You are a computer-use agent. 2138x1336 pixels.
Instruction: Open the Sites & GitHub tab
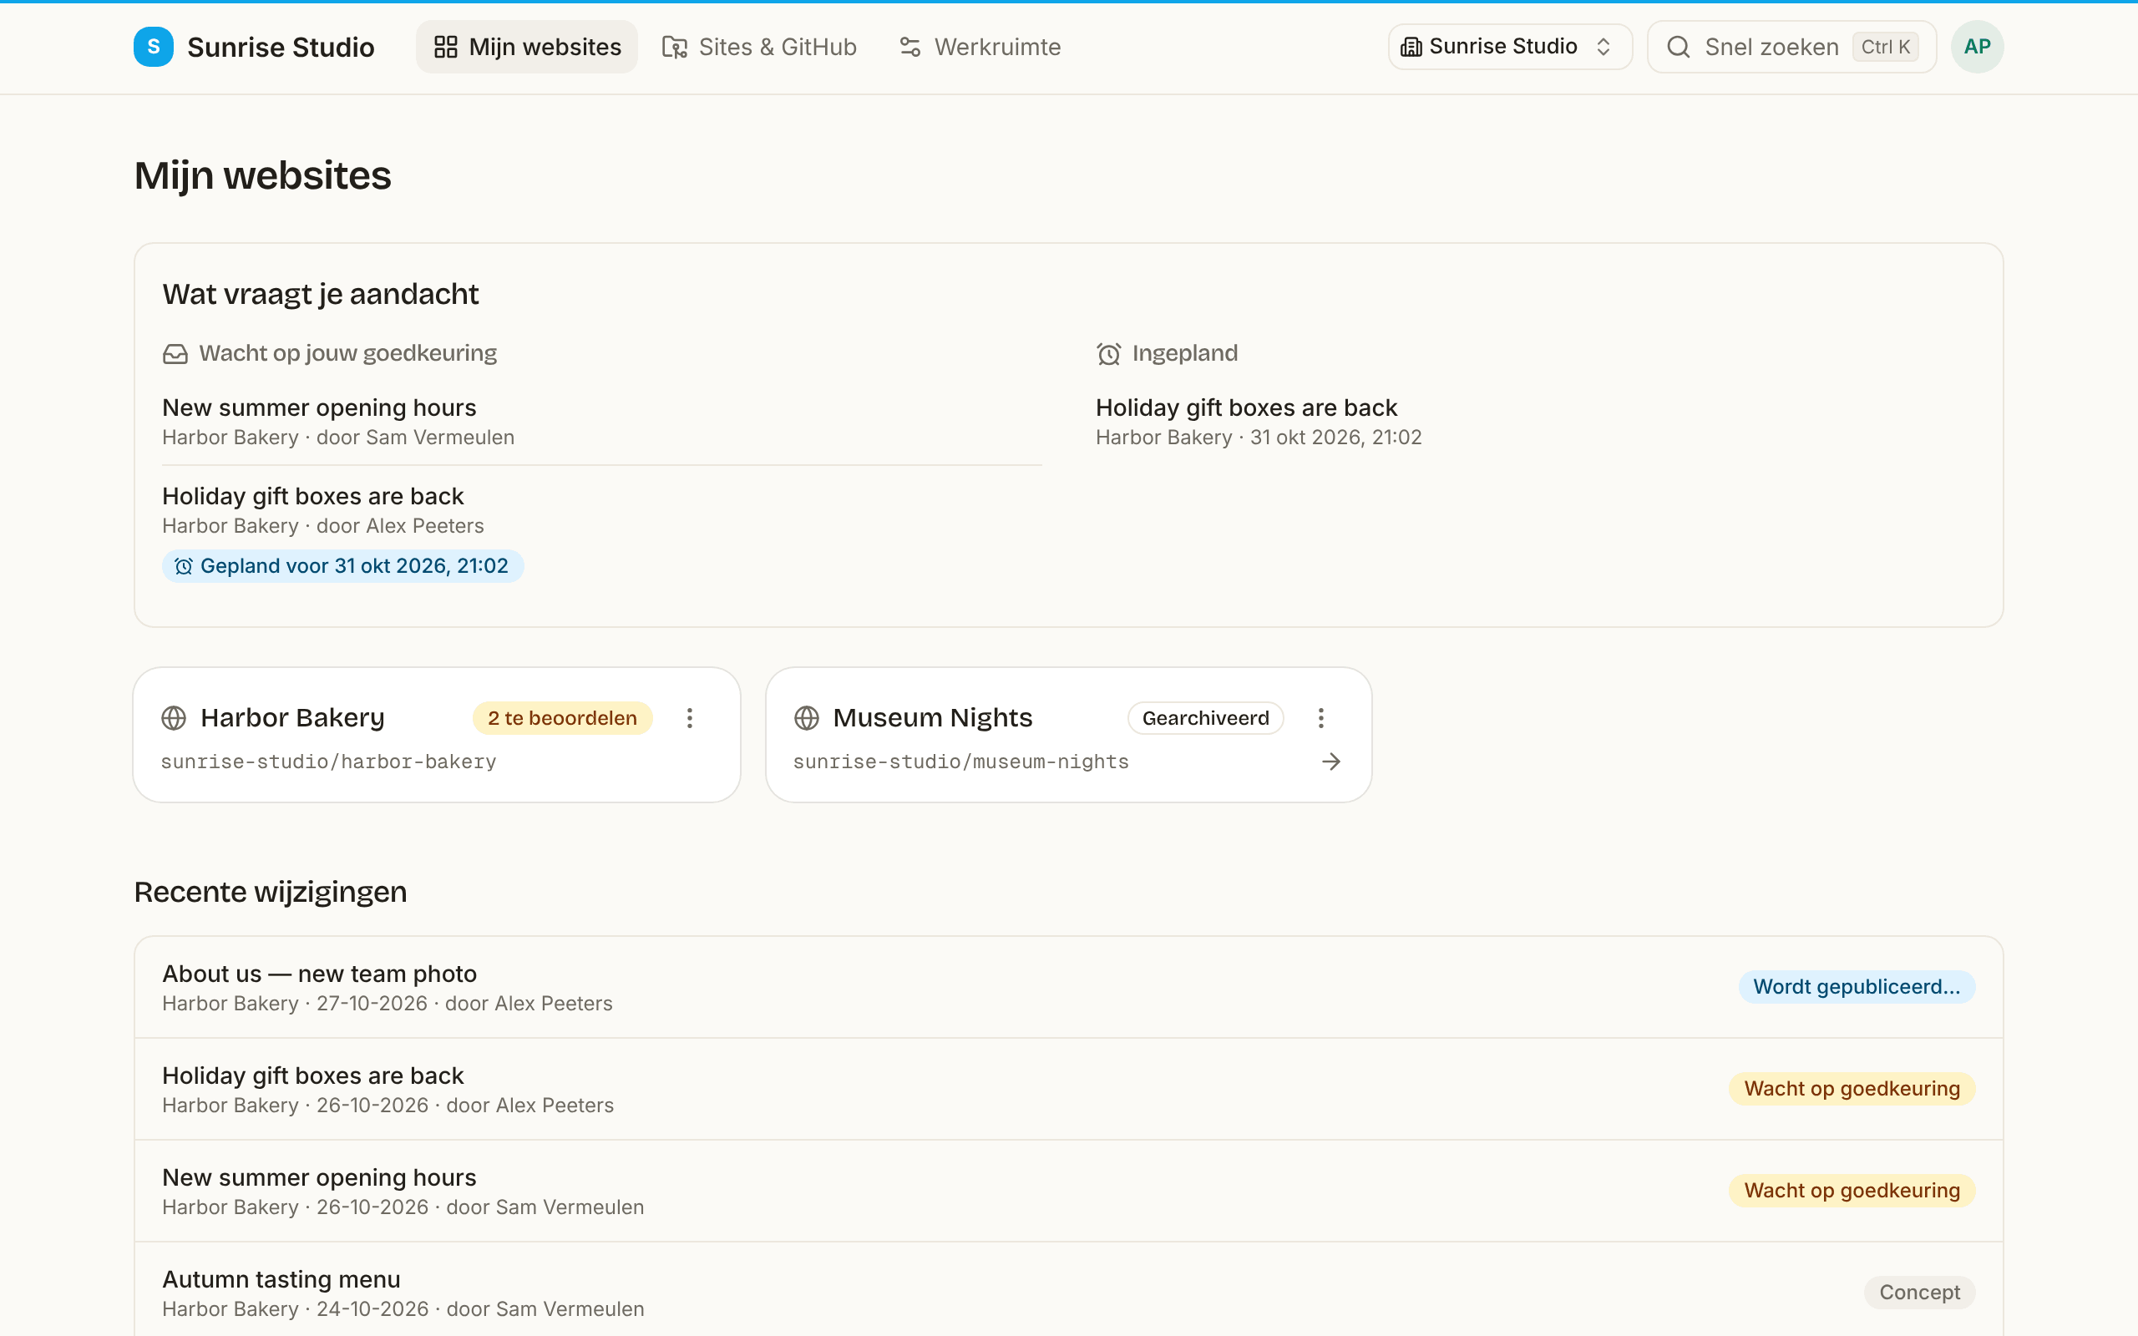[759, 47]
